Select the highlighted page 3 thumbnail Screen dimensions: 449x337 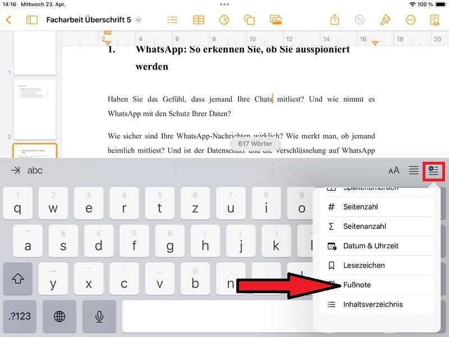pyautogui.click(x=35, y=151)
